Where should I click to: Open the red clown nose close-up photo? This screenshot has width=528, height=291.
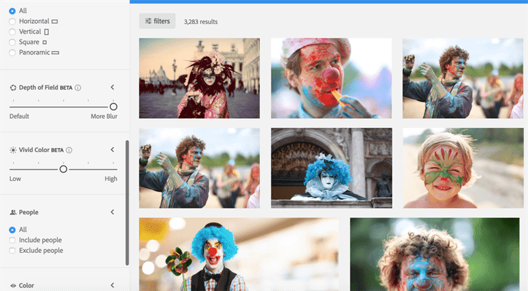click(x=331, y=78)
